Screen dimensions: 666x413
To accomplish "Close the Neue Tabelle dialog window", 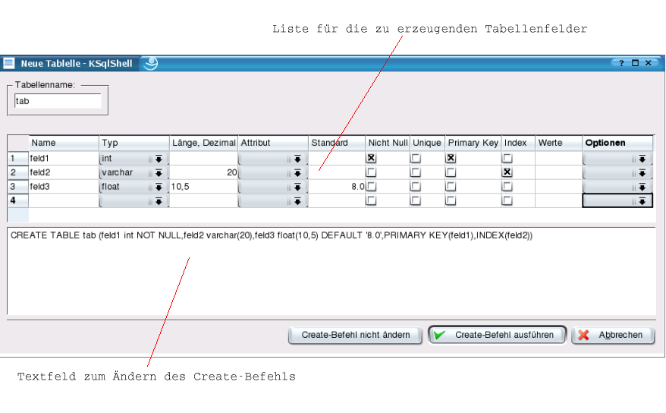I will 649,64.
